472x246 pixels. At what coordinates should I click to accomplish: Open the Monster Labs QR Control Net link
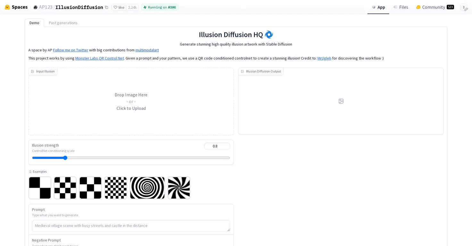pyautogui.click(x=100, y=58)
